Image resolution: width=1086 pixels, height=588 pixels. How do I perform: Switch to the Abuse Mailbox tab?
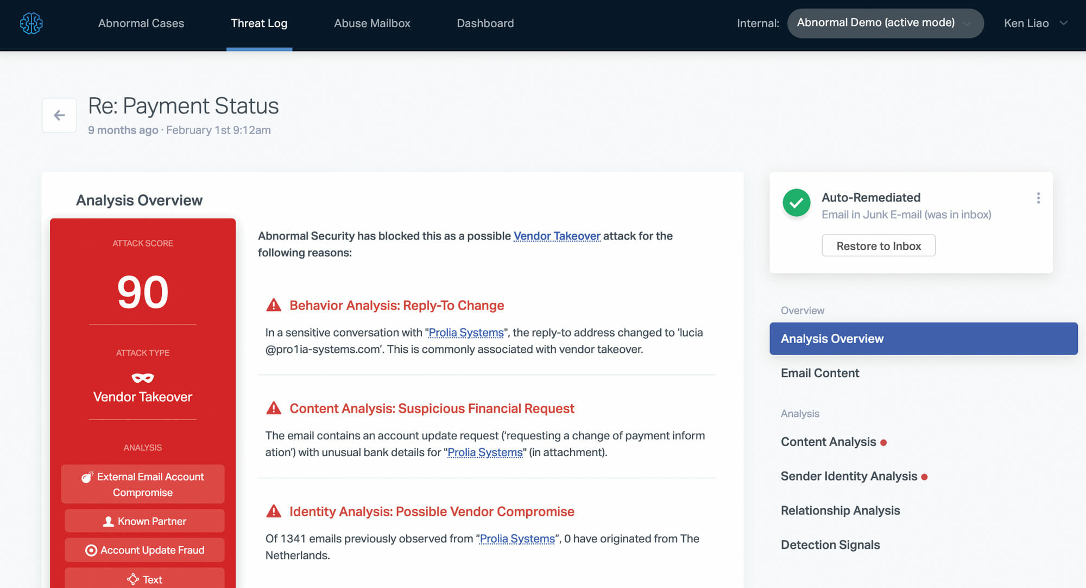coord(372,23)
